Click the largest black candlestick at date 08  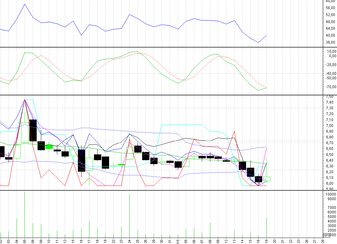point(33,130)
